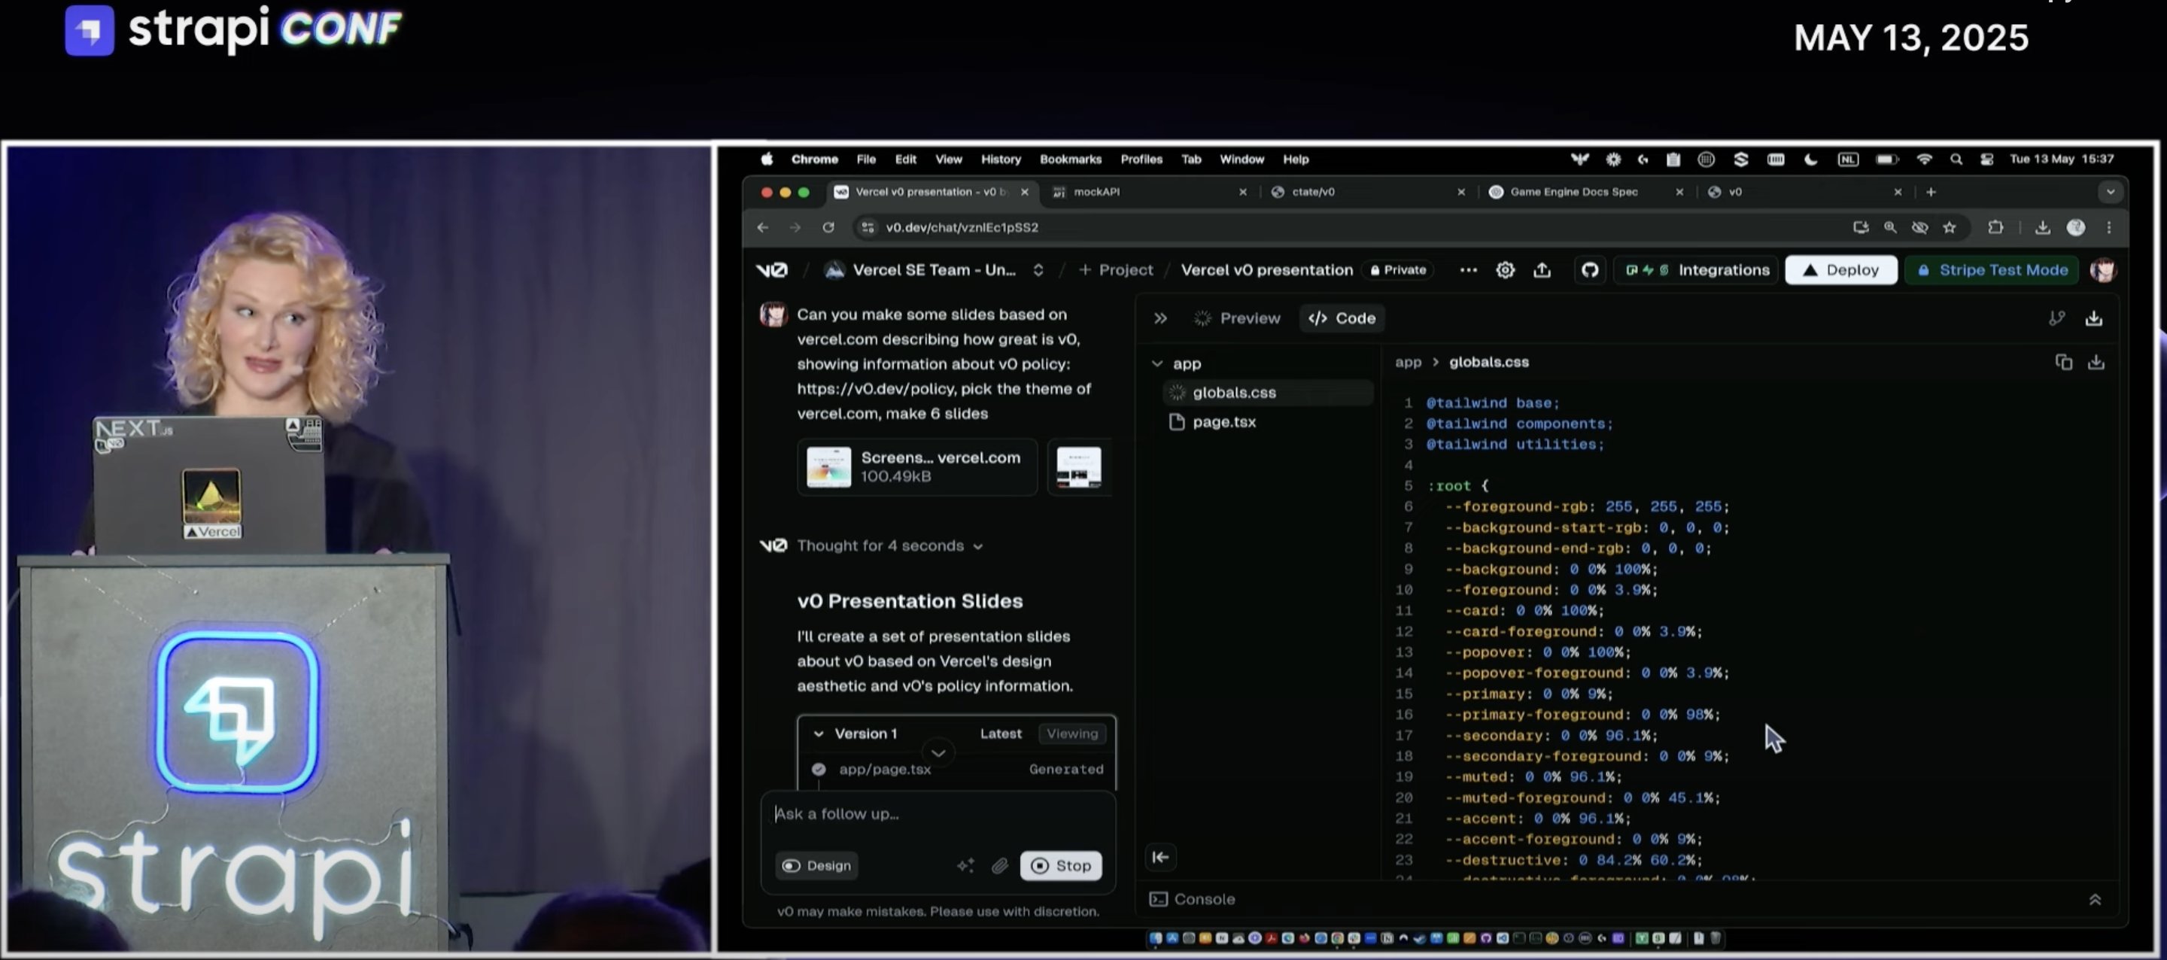This screenshot has width=2167, height=960.
Task: Open the Profiles menu
Action: tap(1141, 159)
